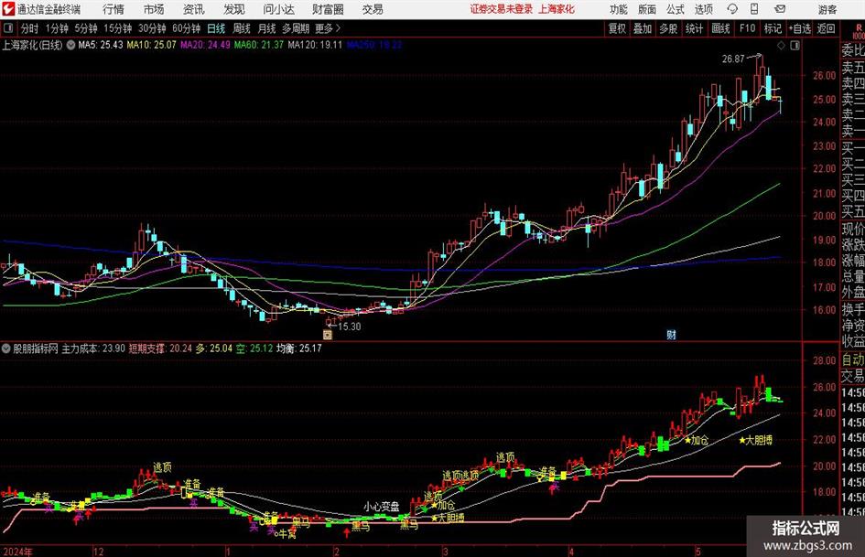
Task: Switch to the 5分钟 period tab
Action: (86, 28)
